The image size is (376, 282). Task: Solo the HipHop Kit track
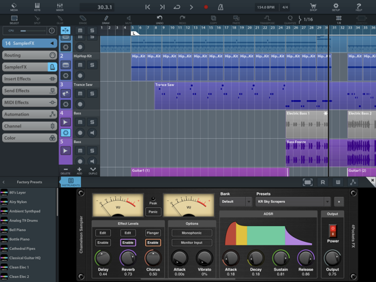(x=92, y=65)
